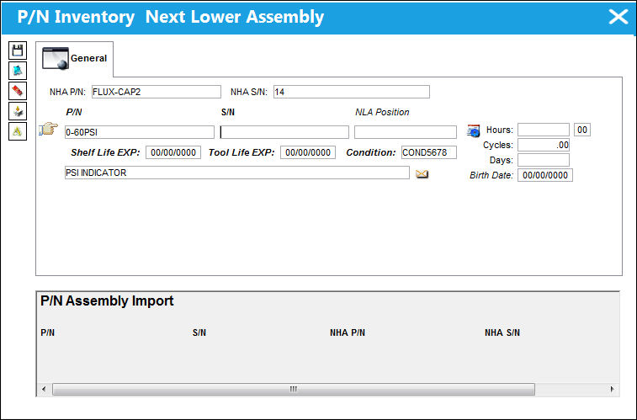Click the NLA Position label
The height and width of the screenshot is (420, 637).
pyautogui.click(x=382, y=113)
